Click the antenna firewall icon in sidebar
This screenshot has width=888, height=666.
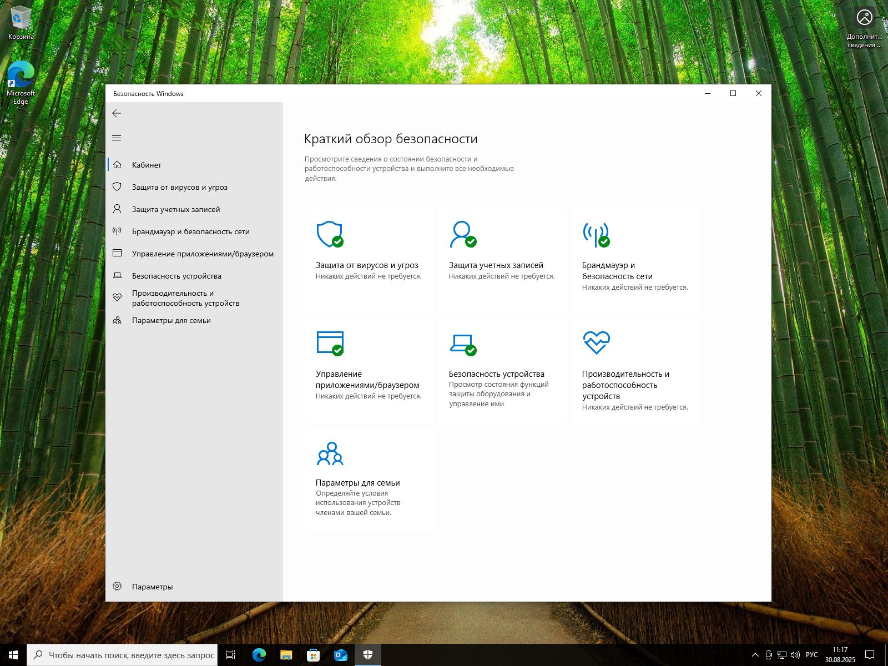[117, 231]
